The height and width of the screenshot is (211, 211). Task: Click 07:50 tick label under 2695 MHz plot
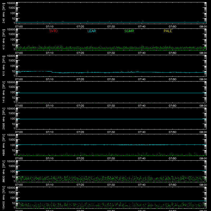click(x=172, y=132)
